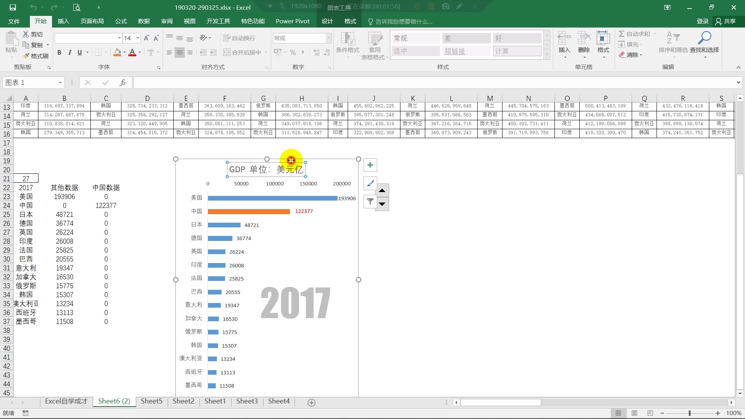
Task: Increase font size with the larger A icon
Action: (x=146, y=38)
